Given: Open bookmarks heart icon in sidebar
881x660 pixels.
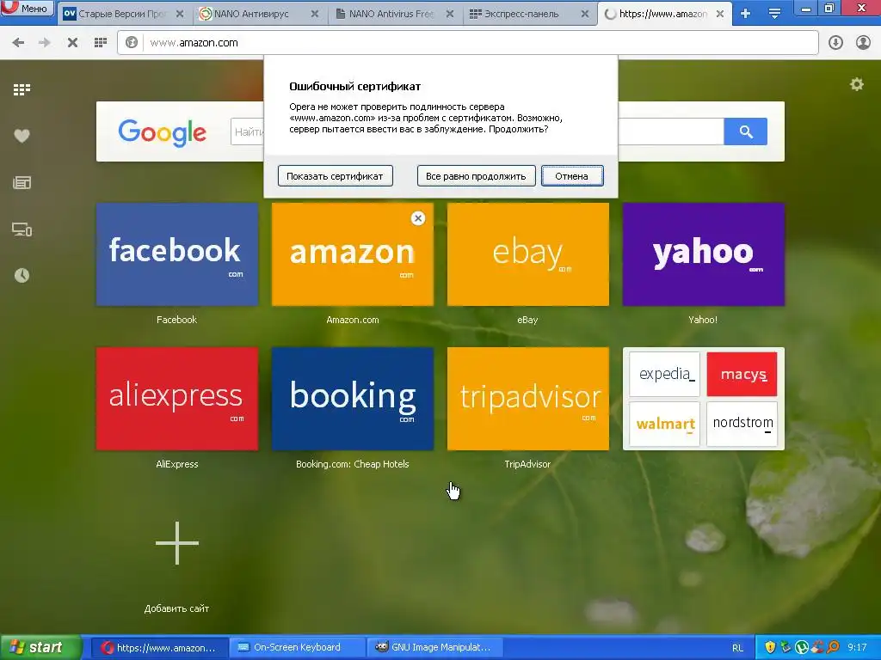Looking at the screenshot, I should point(22,136).
